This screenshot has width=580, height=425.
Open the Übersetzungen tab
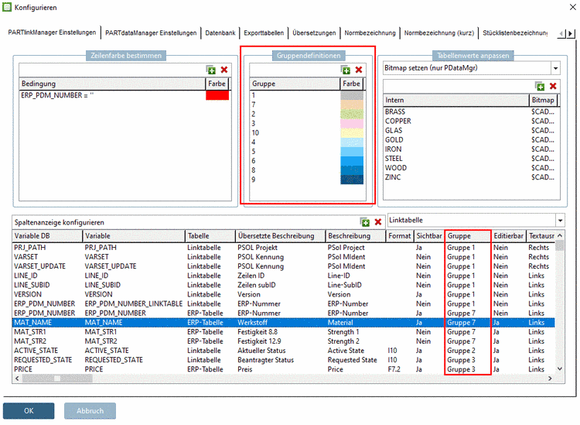tap(314, 33)
